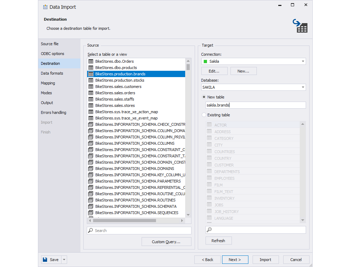Click into the sakila.brands table name field
This screenshot has width=351, height=267.
tap(256, 105)
